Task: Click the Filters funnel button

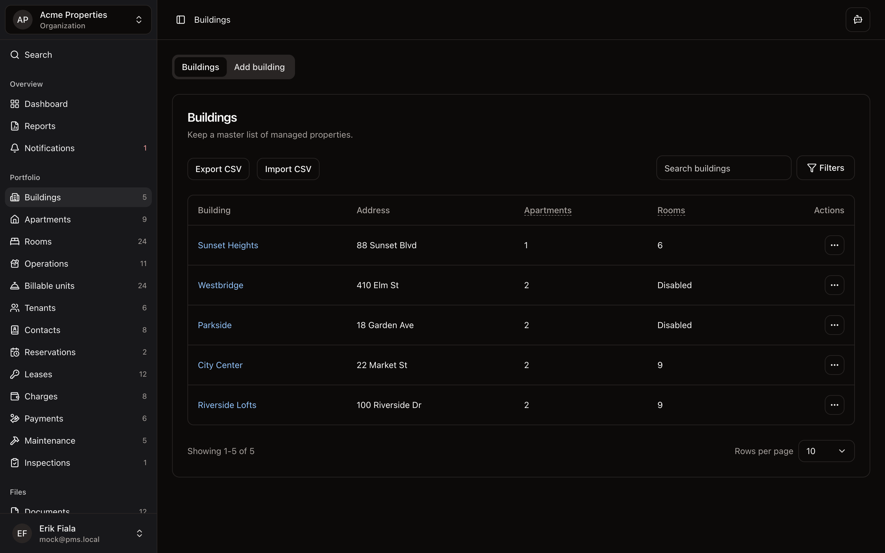Action: click(825, 168)
